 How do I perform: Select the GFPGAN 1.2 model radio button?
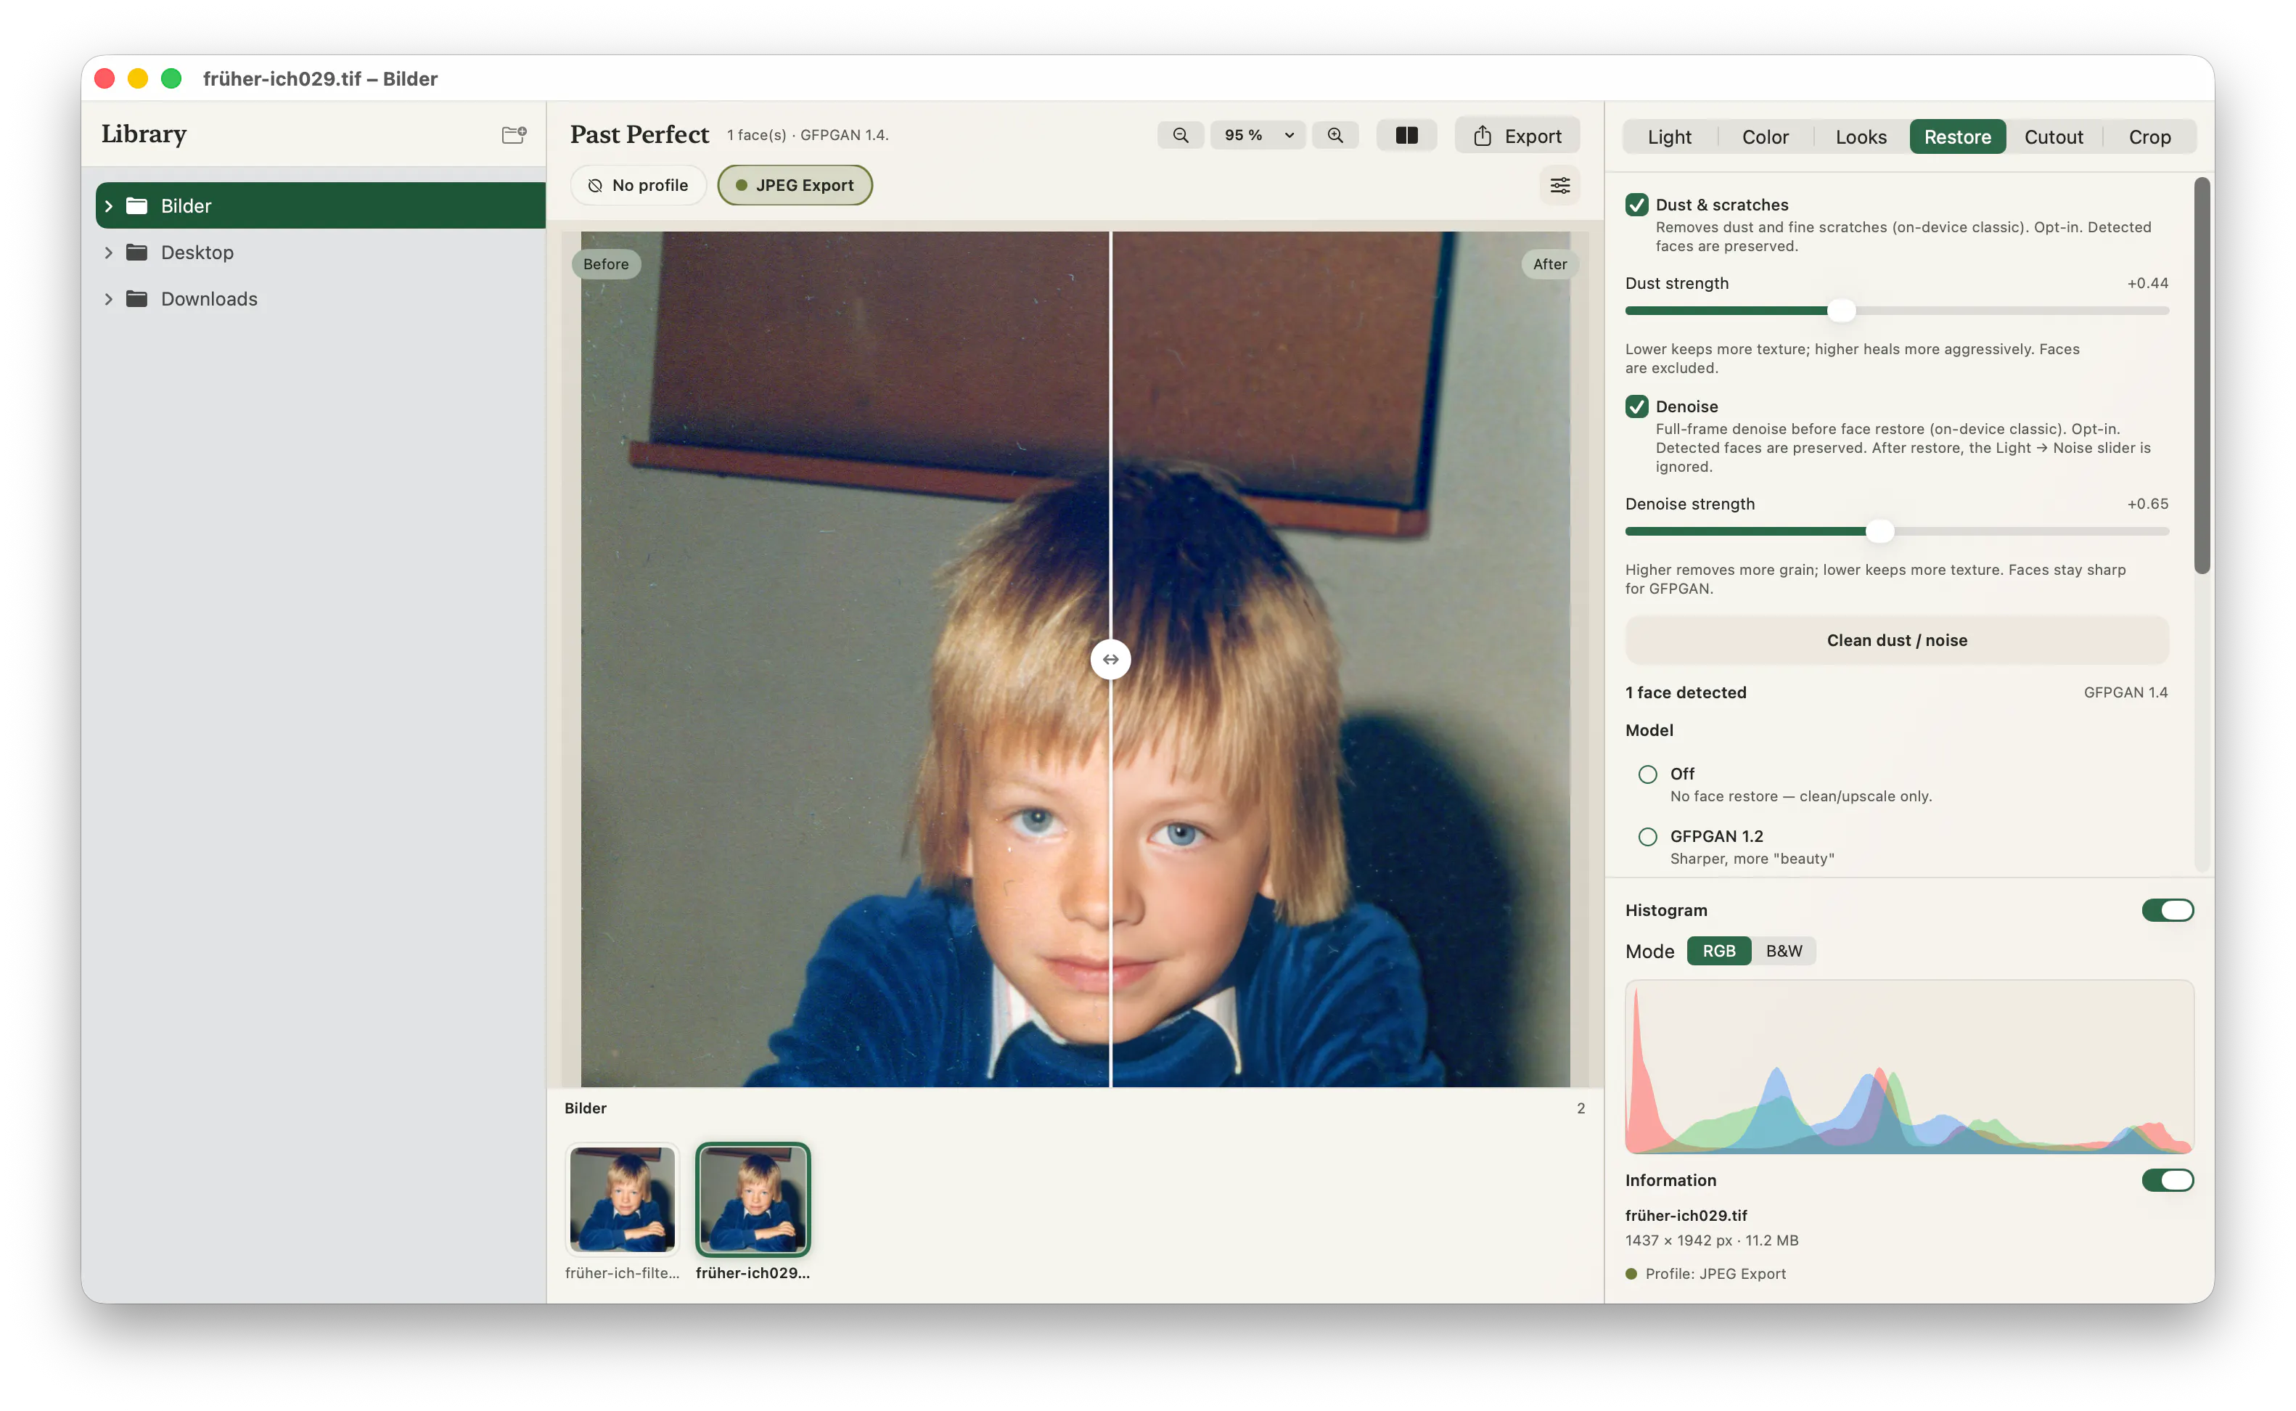pos(1647,837)
